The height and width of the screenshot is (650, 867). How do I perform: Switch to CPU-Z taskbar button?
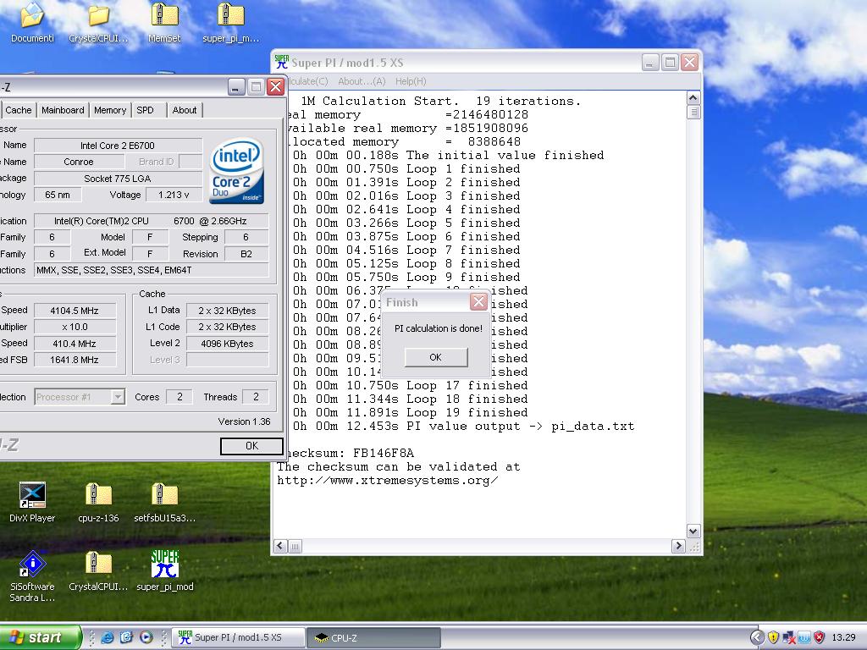(x=373, y=637)
